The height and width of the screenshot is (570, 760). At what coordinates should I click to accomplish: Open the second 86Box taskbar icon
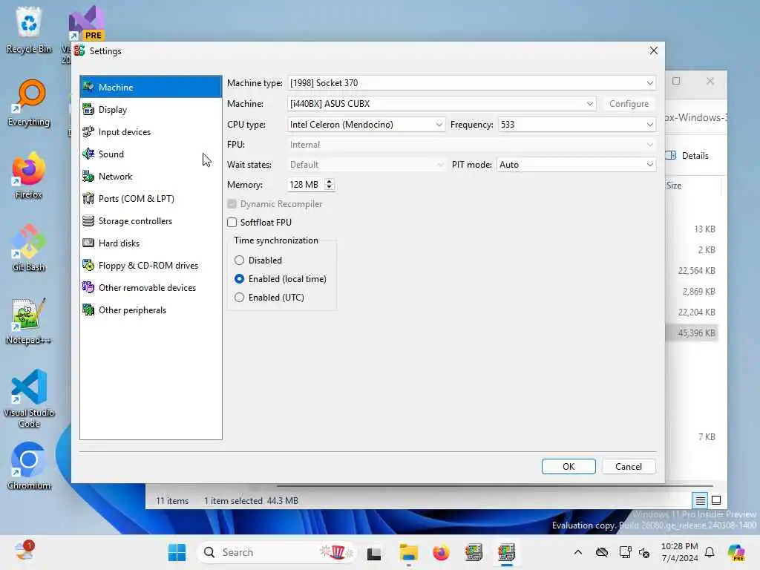pyautogui.click(x=506, y=552)
